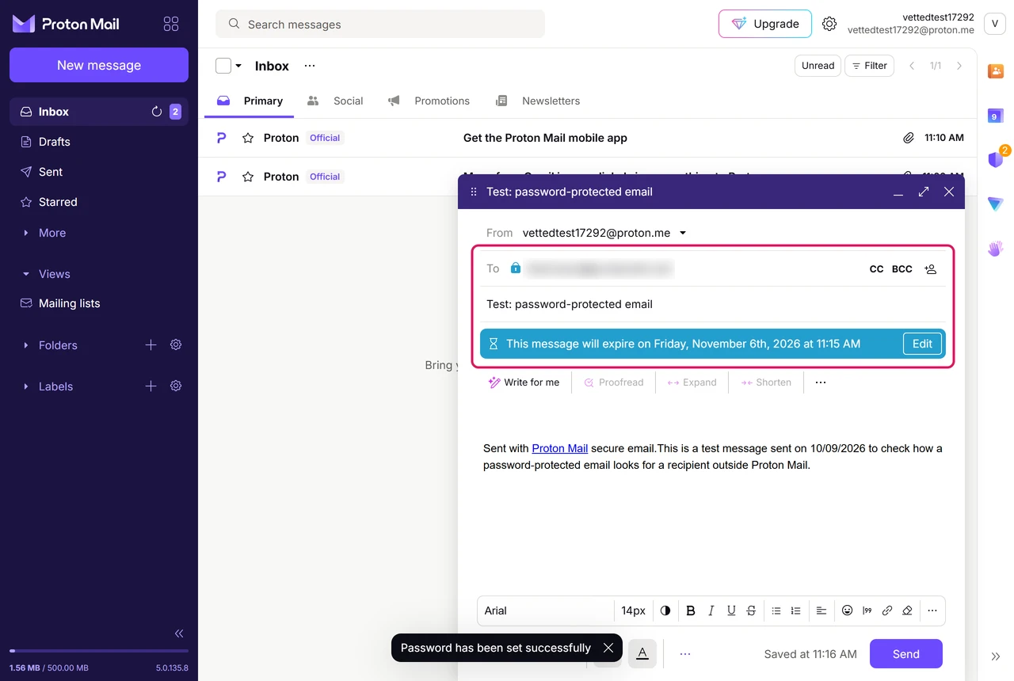The height and width of the screenshot is (681, 1014).
Task: Open the Calendar side panel icon
Action: [x=996, y=116]
